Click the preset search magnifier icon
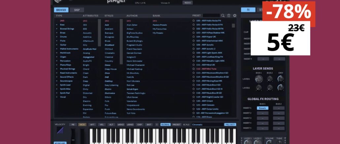Screen dimensions: 340x144 point(223,15)
